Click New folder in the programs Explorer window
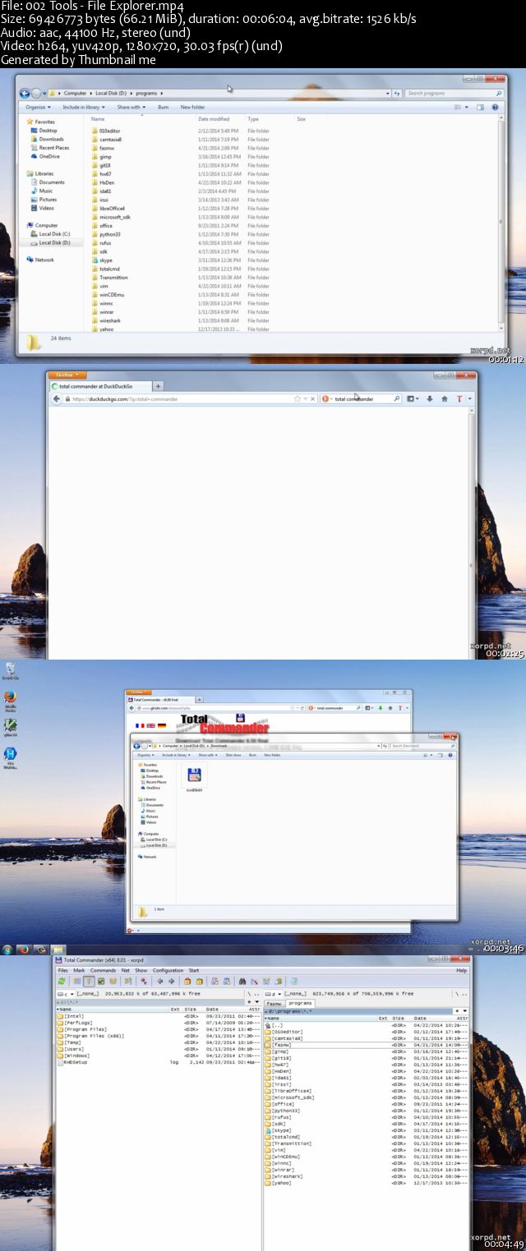Viewport: 526px width, 1251px height. [x=192, y=107]
